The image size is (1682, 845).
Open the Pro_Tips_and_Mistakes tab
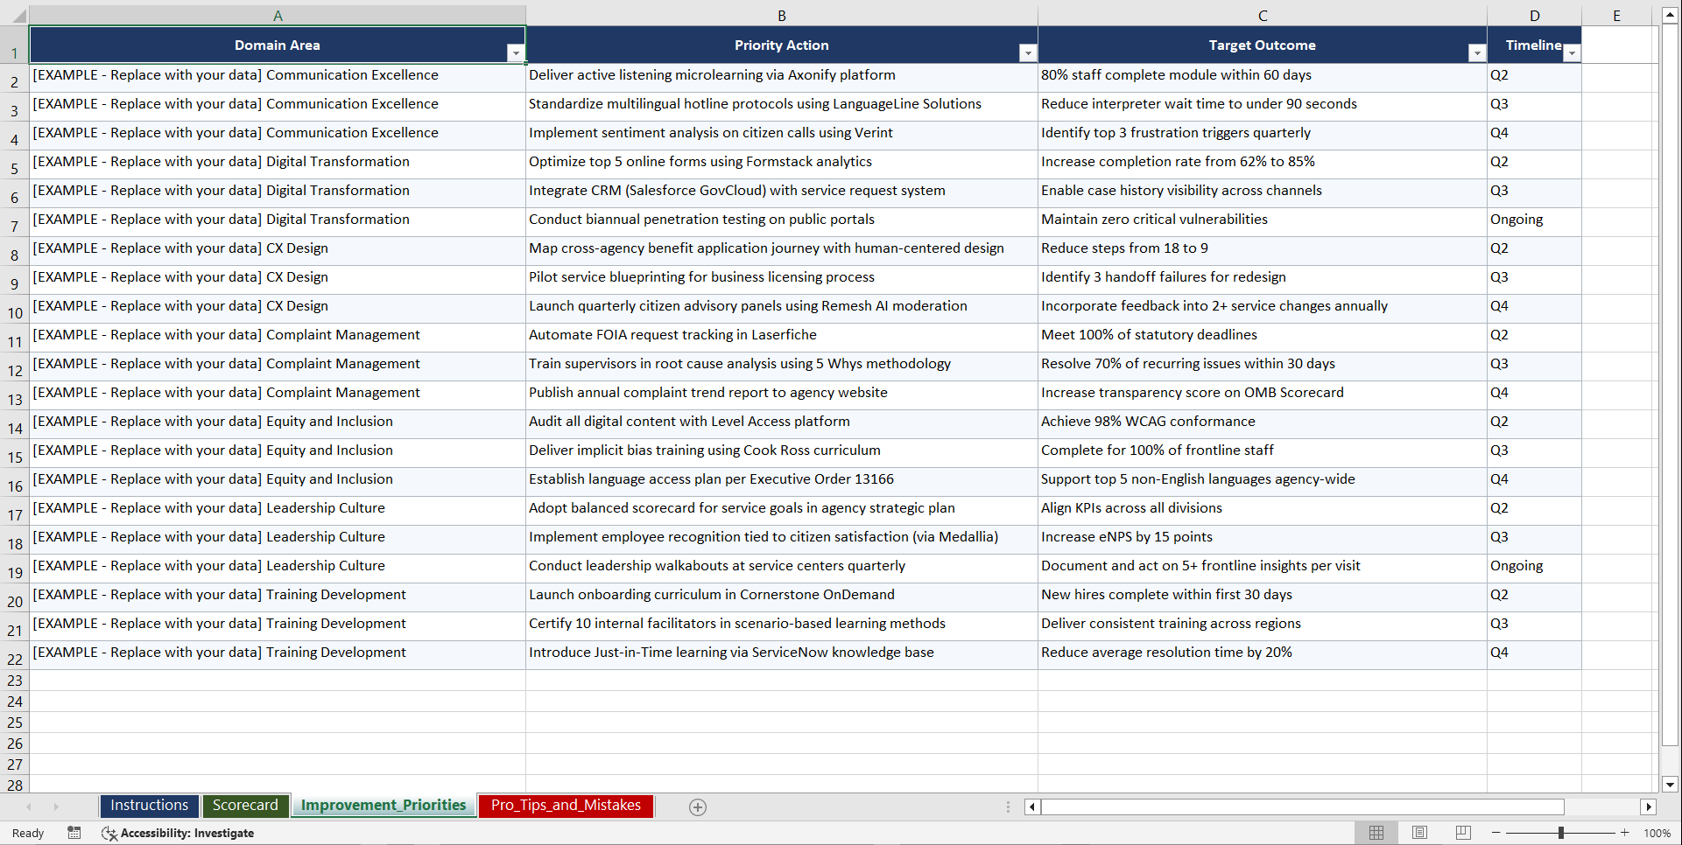point(566,806)
